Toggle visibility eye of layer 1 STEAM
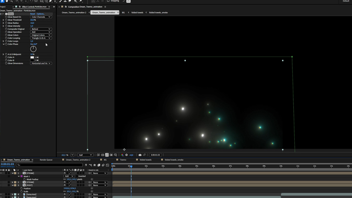 [x=1, y=173]
